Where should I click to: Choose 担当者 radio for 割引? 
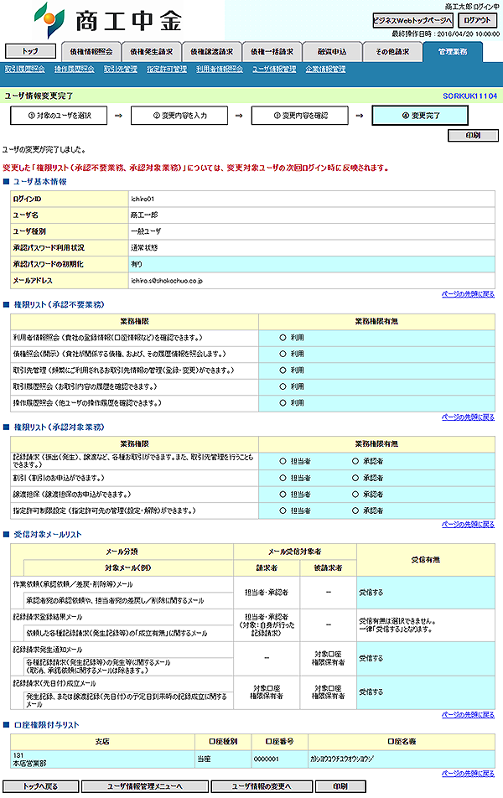point(283,479)
